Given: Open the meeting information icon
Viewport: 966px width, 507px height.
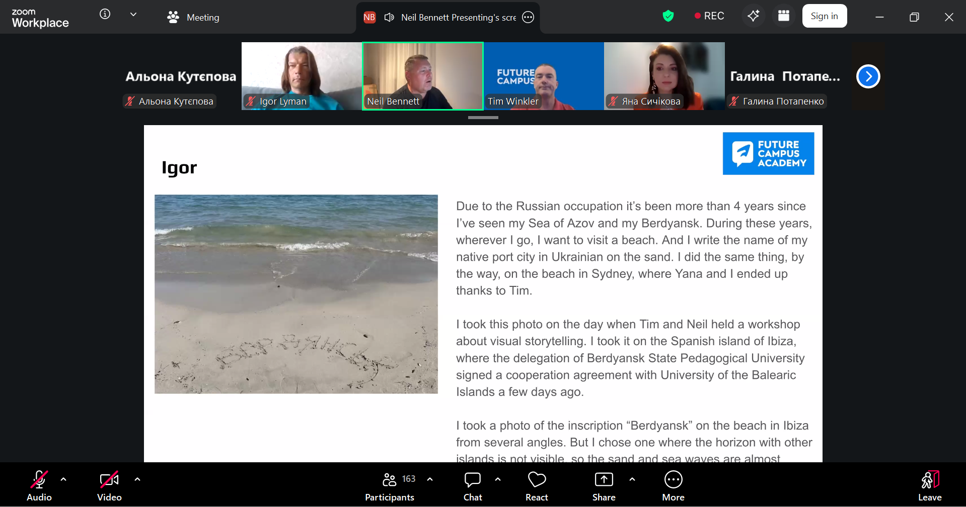Looking at the screenshot, I should (105, 14).
